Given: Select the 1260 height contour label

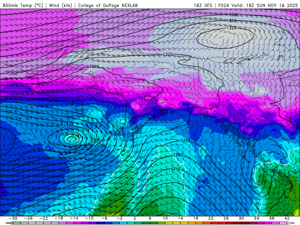Looking at the screenshot, I should click(x=89, y=88).
